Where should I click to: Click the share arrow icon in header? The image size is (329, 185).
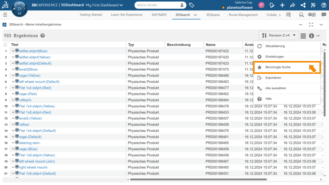[x=292, y=5]
